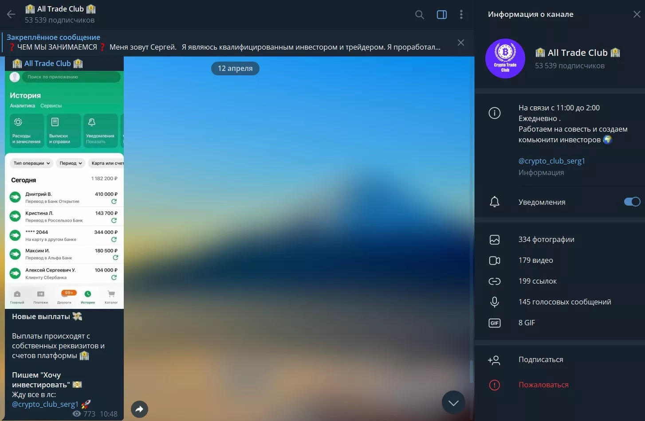Open the Crypto Trade Club channel avatar
The image size is (645, 421).
pyautogui.click(x=505, y=58)
